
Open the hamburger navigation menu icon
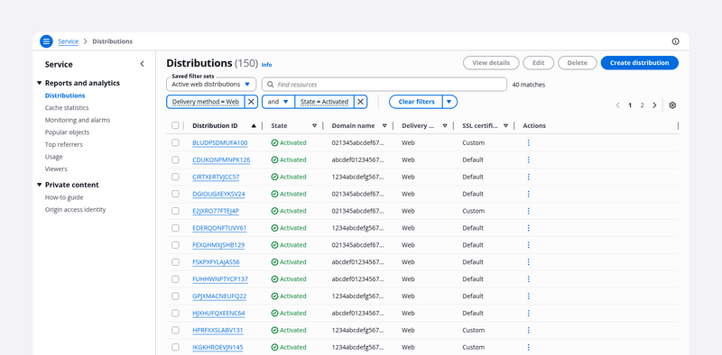tap(46, 41)
